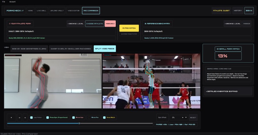258x135 pixels.
Task: Click the Athlete: Guest label
Action: (x=221, y=11)
